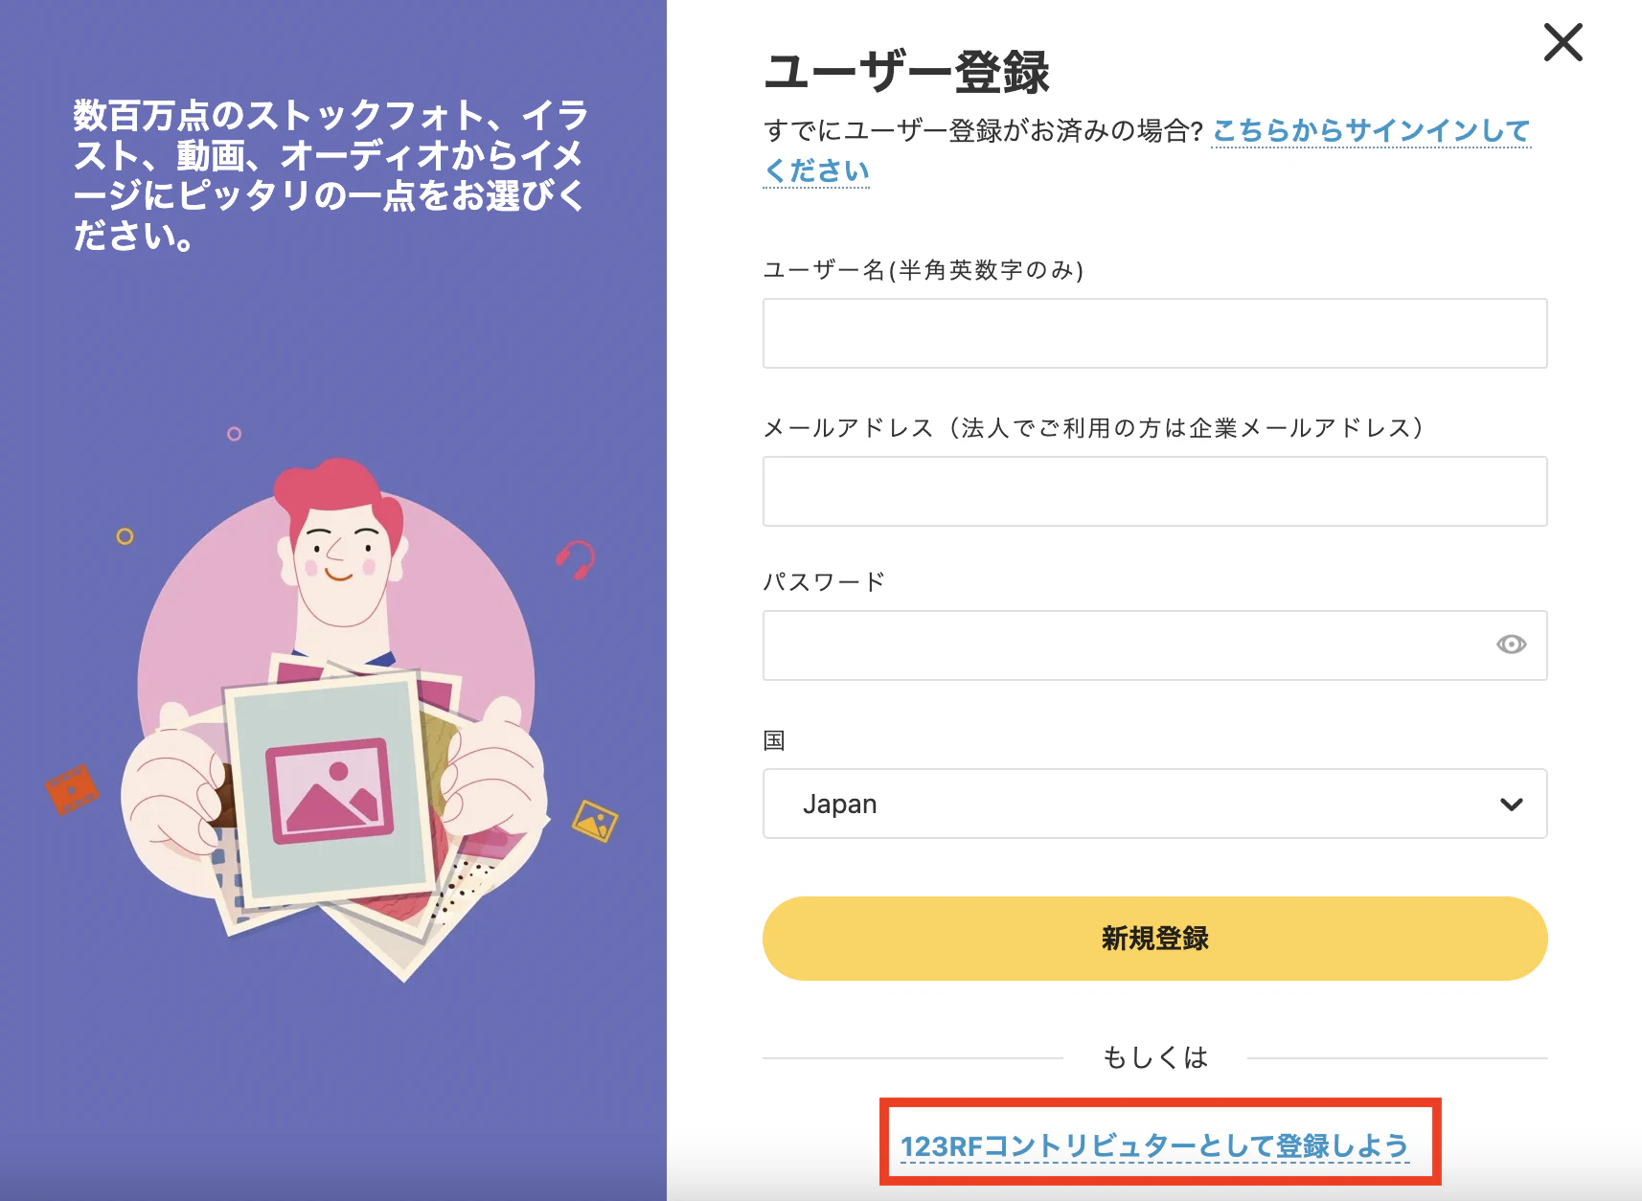Viewport: 1642px width, 1201px height.
Task: Click the small yellow circle decoration
Action: coord(125,536)
